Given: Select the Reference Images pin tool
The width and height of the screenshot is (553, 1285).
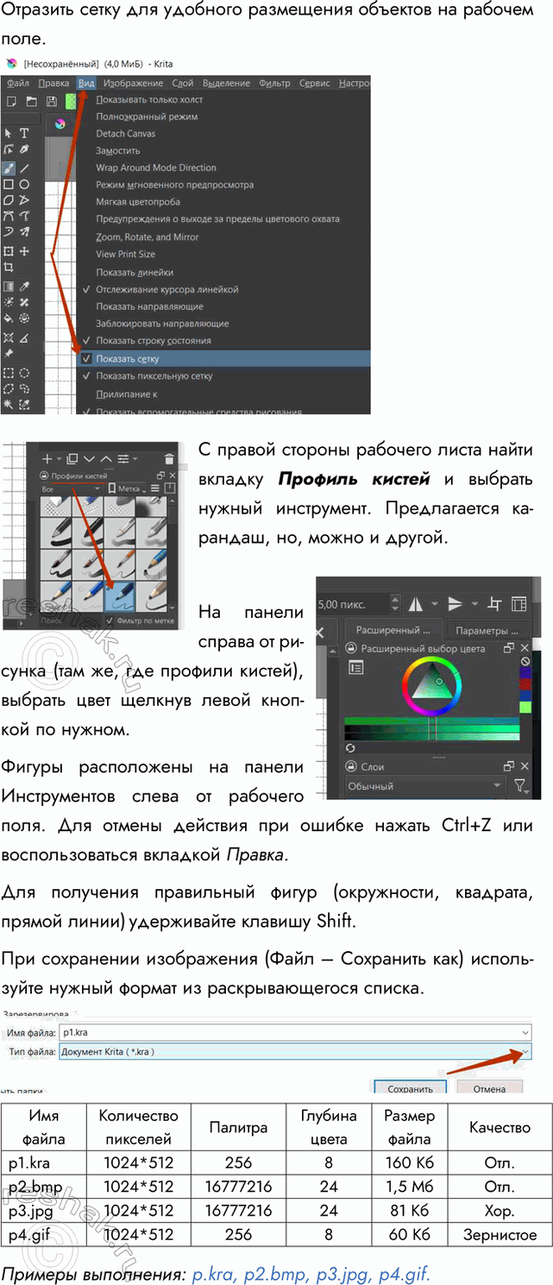Looking at the screenshot, I should pyautogui.click(x=9, y=354).
